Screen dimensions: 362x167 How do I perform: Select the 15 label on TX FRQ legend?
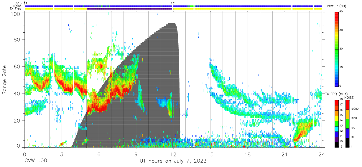(x=340, y=115)
